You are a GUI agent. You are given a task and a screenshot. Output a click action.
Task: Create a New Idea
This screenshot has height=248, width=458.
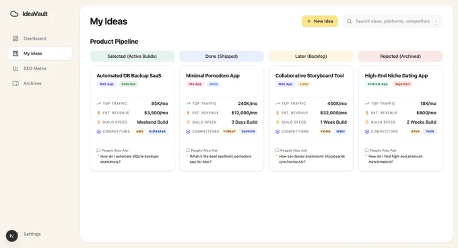click(319, 22)
